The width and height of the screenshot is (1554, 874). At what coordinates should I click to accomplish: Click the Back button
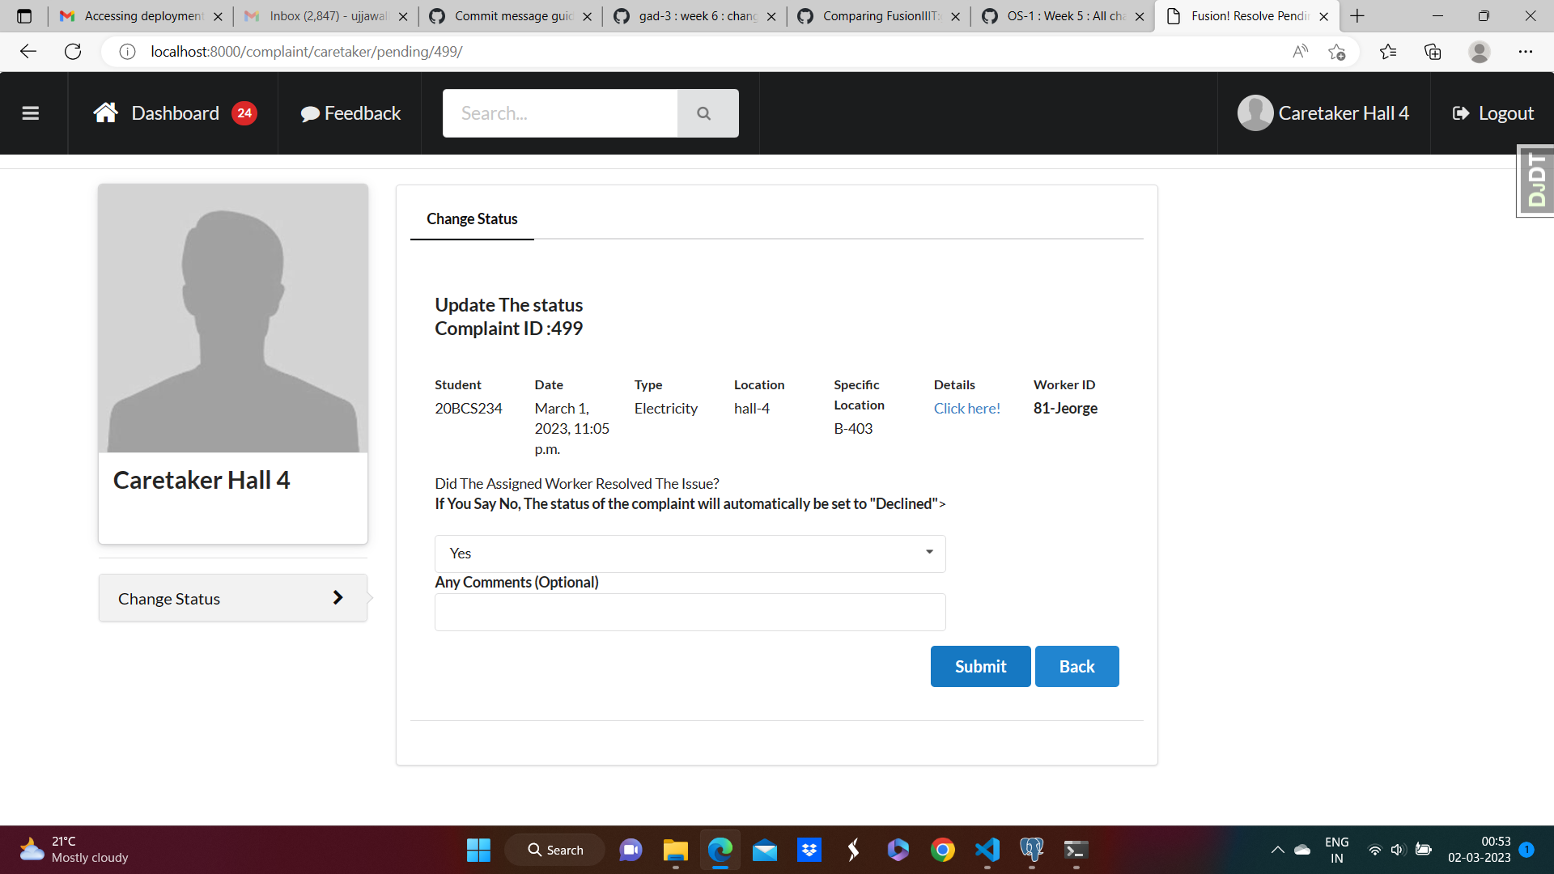pos(1076,666)
